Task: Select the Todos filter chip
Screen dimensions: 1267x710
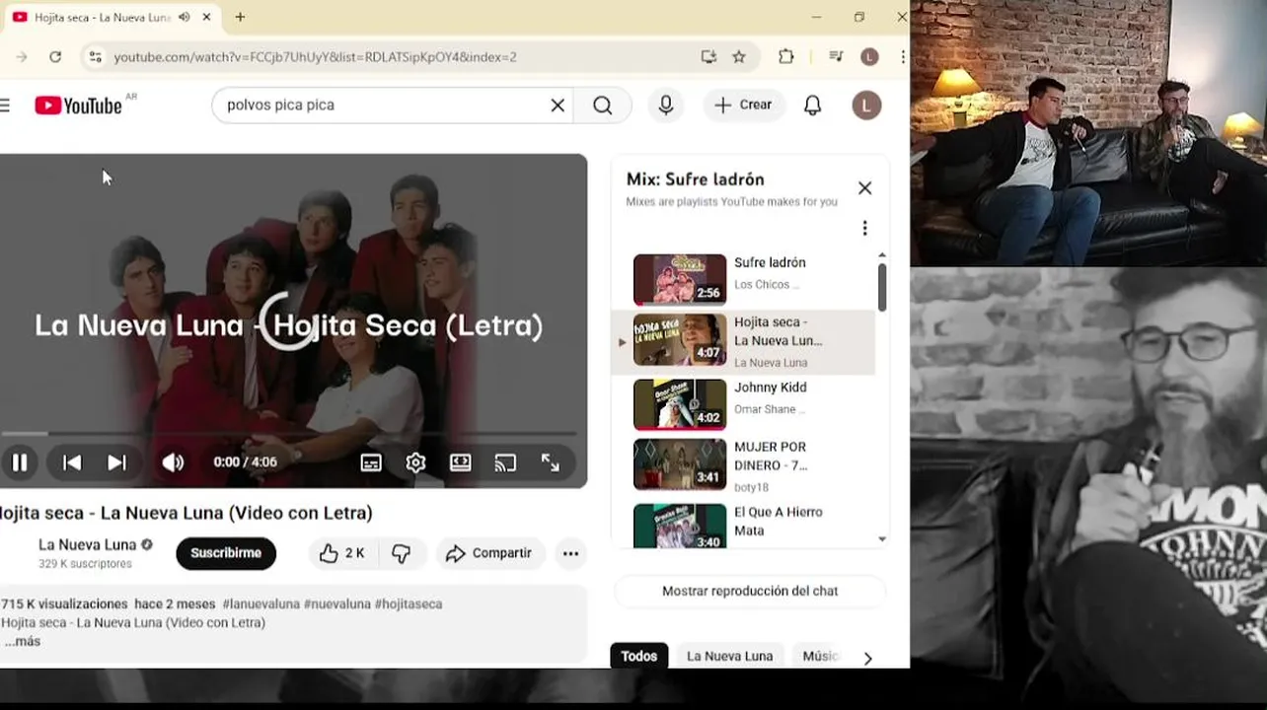Action: (x=638, y=657)
